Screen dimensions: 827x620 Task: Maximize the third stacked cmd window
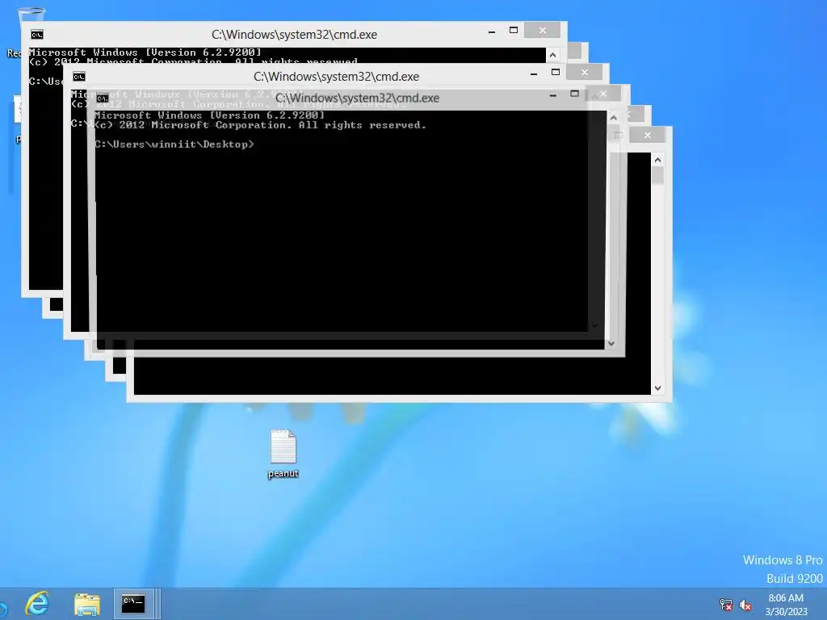tap(556, 72)
